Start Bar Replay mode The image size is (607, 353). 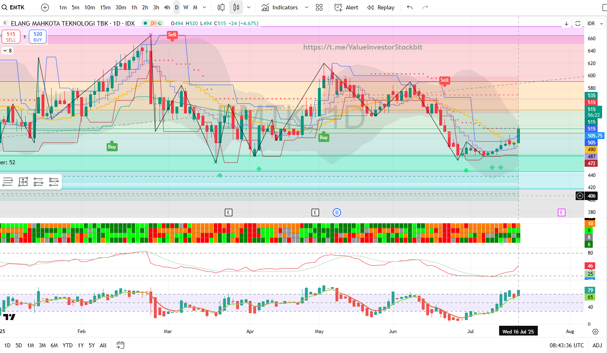(x=381, y=7)
